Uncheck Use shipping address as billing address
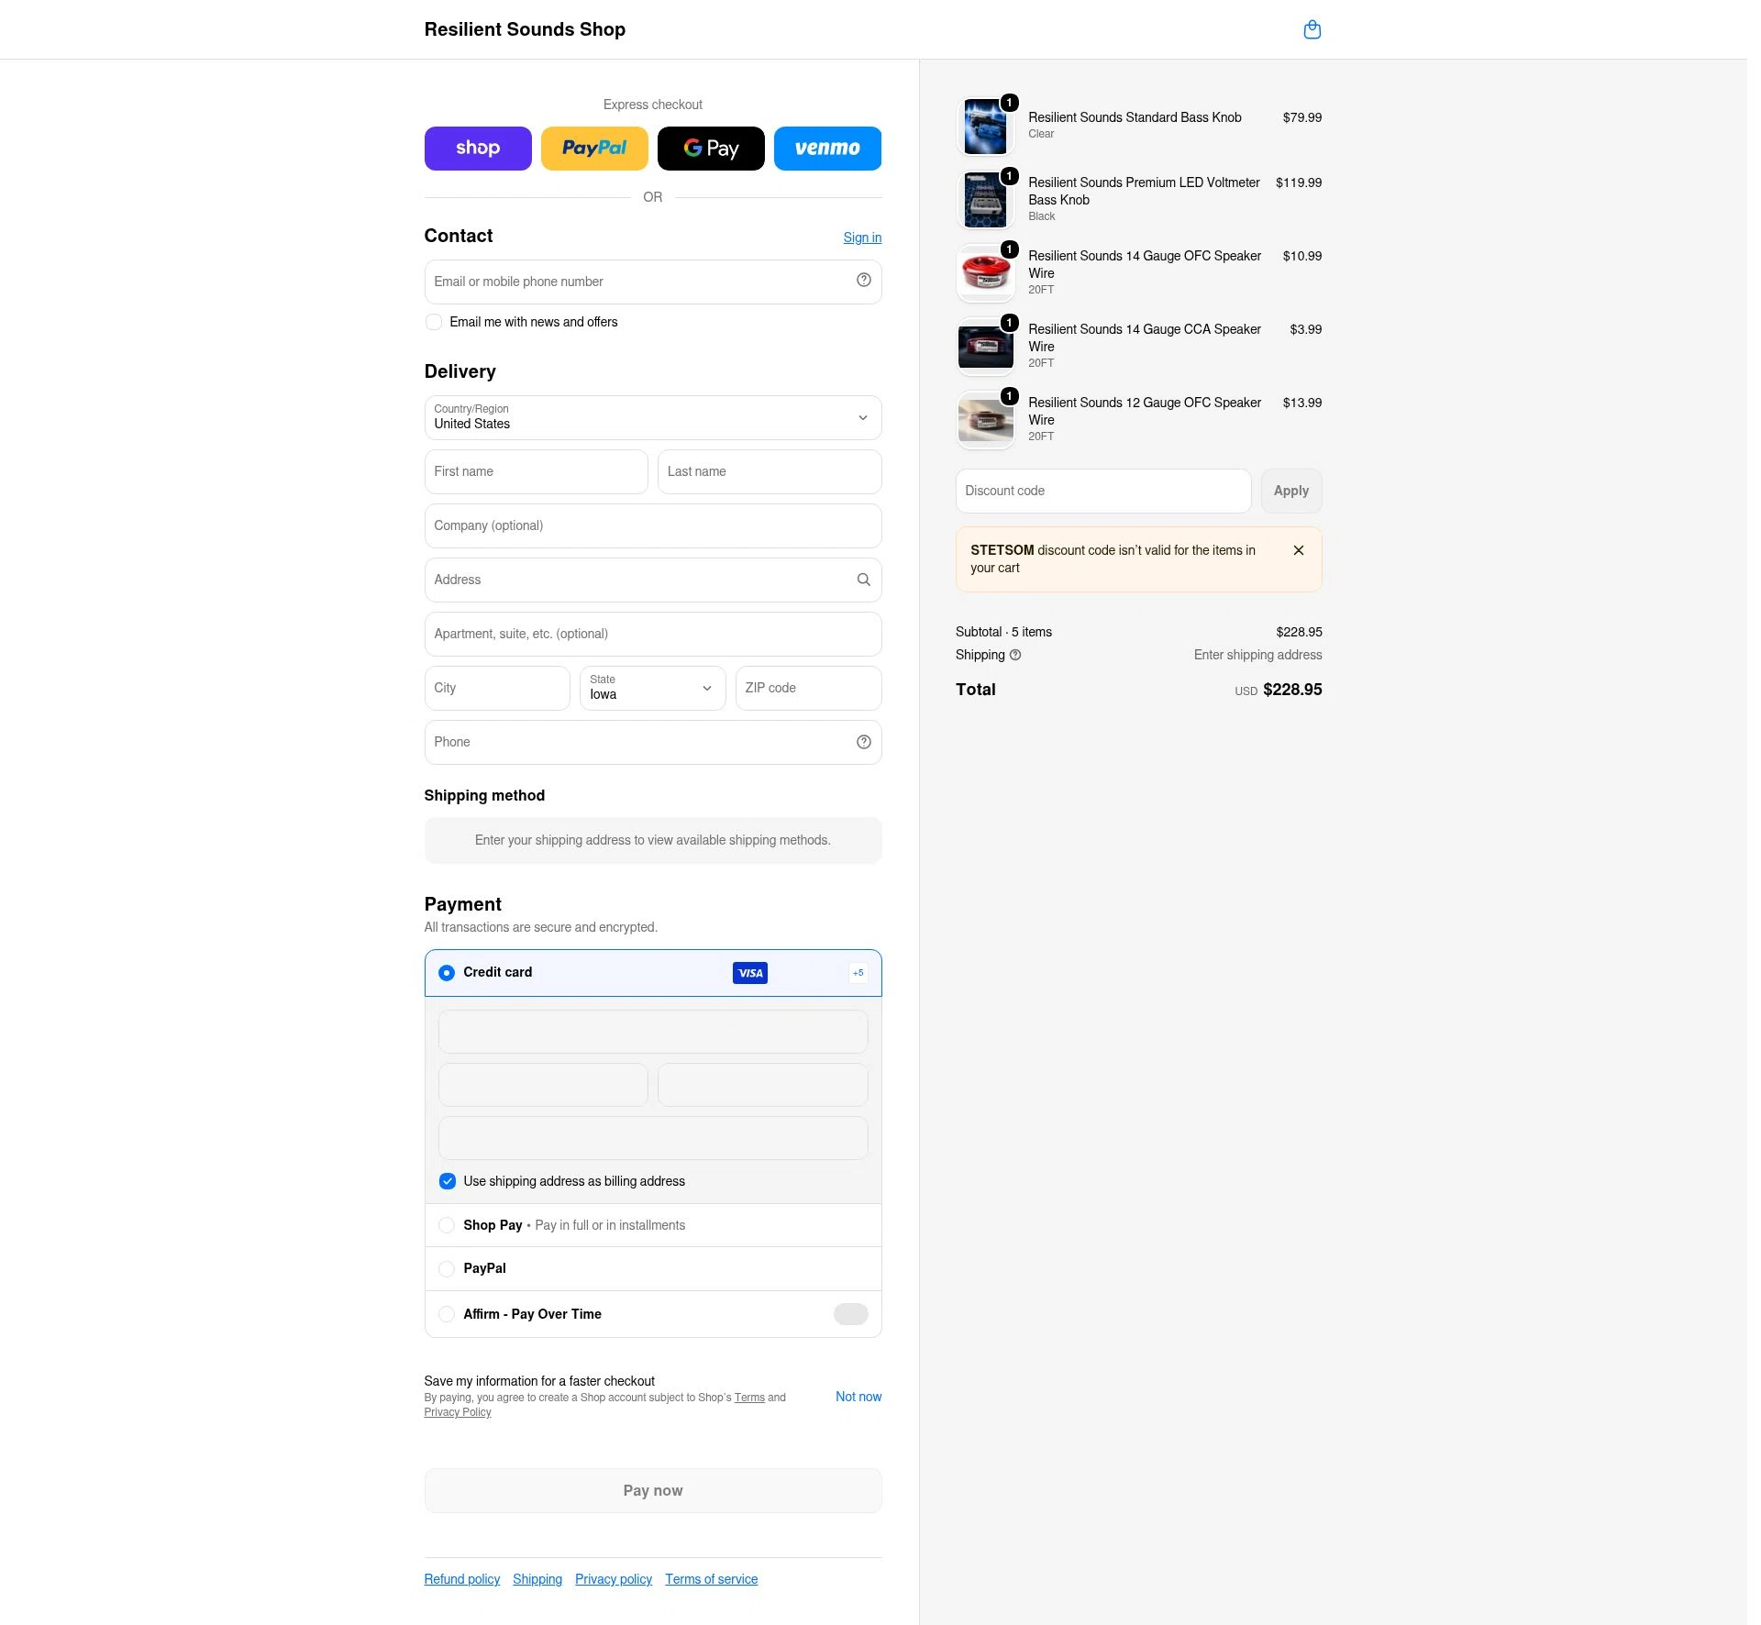Image resolution: width=1761 pixels, height=1625 pixels. tap(447, 1181)
